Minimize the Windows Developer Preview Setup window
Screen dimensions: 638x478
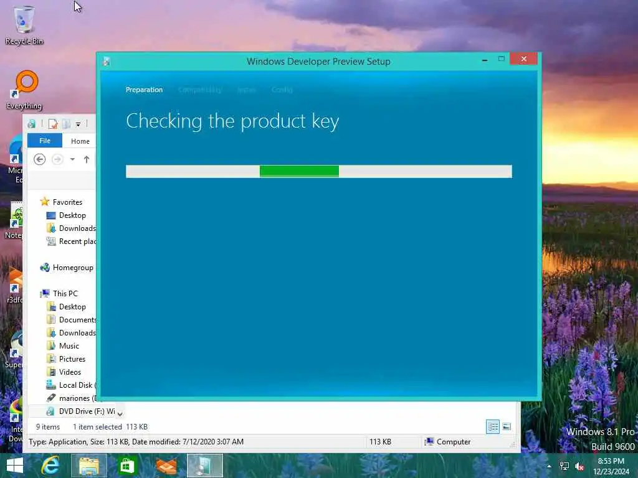pos(485,60)
